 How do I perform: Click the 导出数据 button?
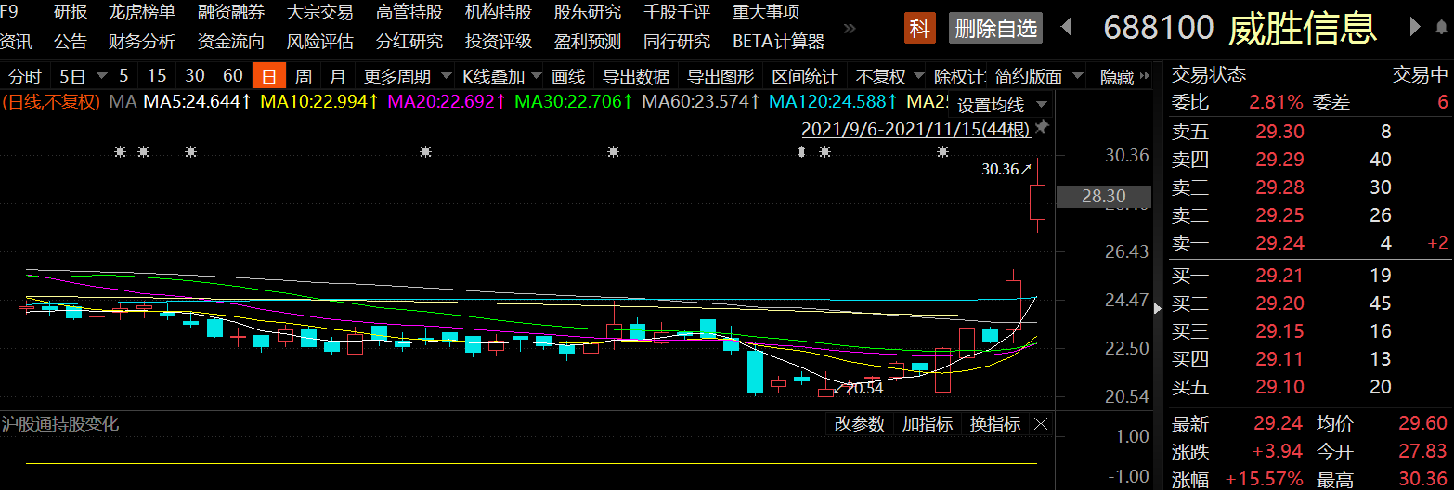tap(635, 76)
